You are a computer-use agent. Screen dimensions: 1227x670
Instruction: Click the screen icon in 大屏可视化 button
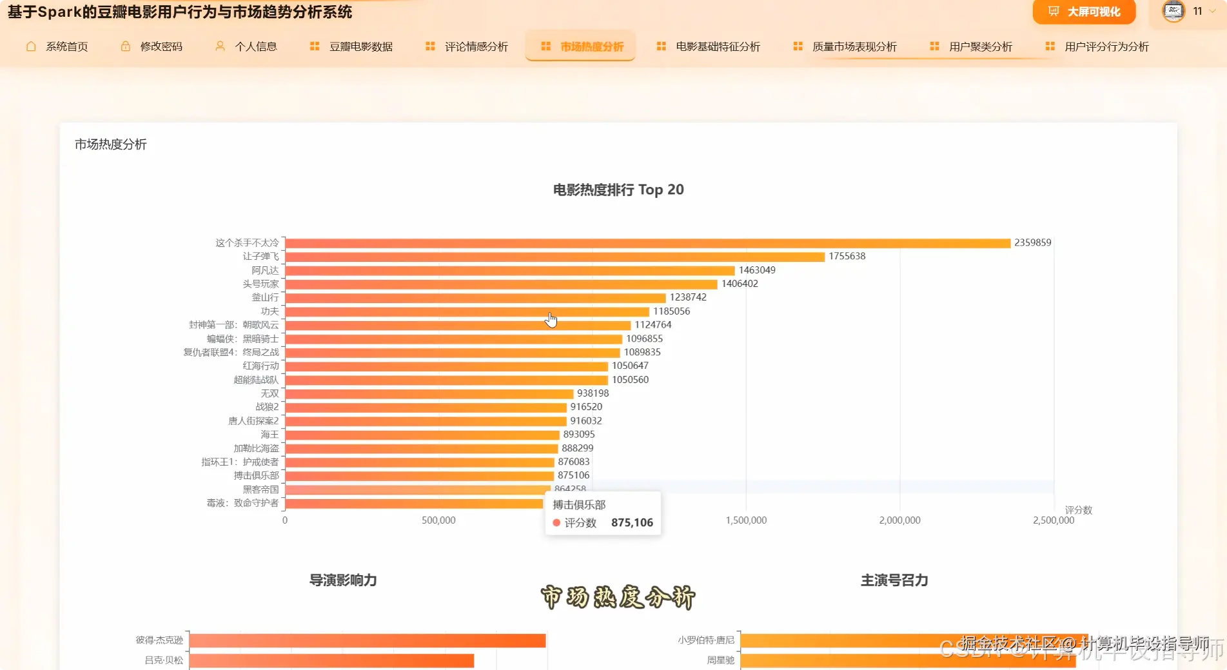pyautogui.click(x=1054, y=12)
